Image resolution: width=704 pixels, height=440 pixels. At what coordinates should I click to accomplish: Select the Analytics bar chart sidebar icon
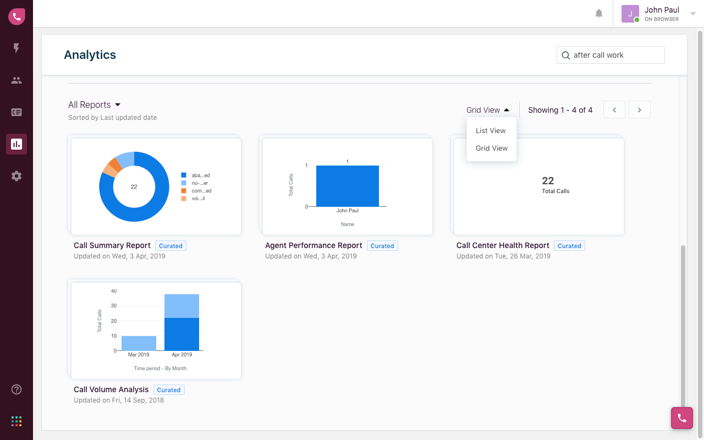click(x=16, y=144)
